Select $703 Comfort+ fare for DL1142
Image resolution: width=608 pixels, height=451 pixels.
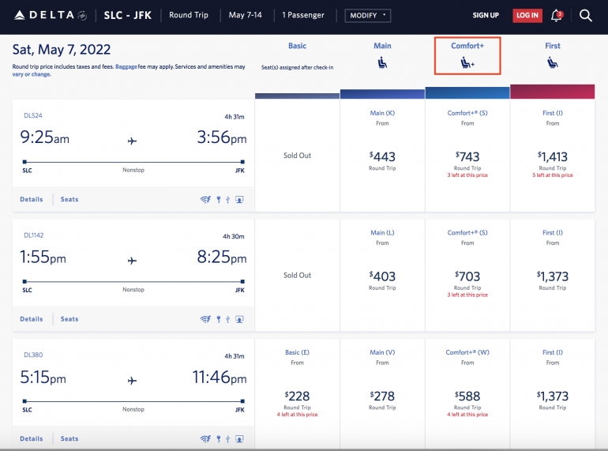pos(467,276)
